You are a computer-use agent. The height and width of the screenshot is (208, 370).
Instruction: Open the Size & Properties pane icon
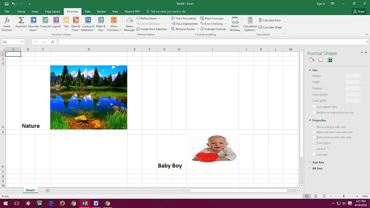[x=329, y=60]
